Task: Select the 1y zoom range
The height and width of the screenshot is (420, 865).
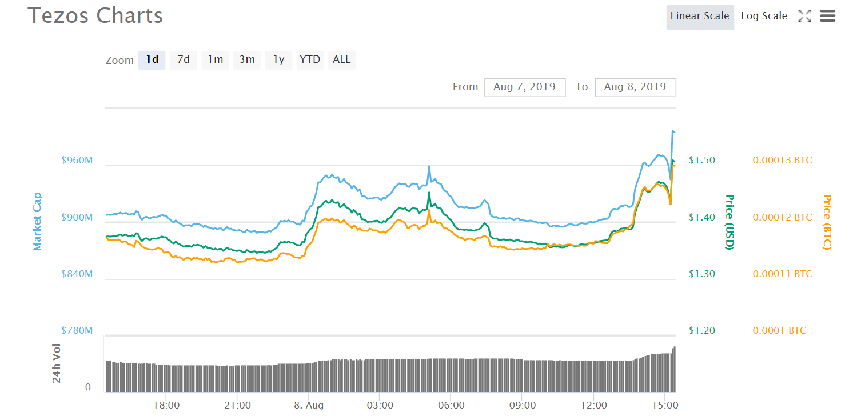Action: [278, 60]
